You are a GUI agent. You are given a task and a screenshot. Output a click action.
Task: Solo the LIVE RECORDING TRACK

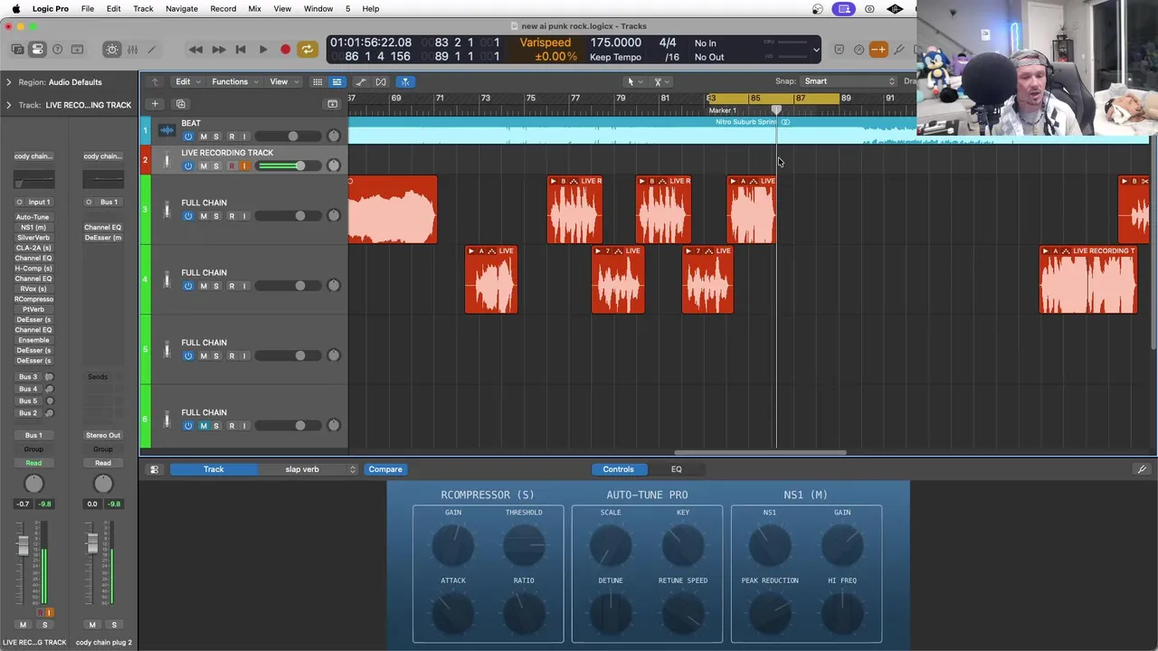click(x=216, y=166)
